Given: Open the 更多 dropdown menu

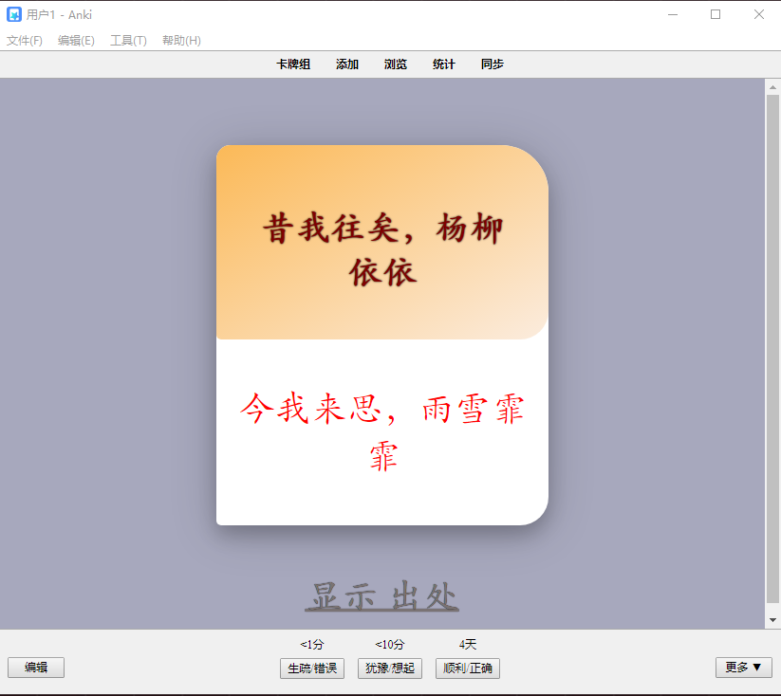Looking at the screenshot, I should coord(744,668).
